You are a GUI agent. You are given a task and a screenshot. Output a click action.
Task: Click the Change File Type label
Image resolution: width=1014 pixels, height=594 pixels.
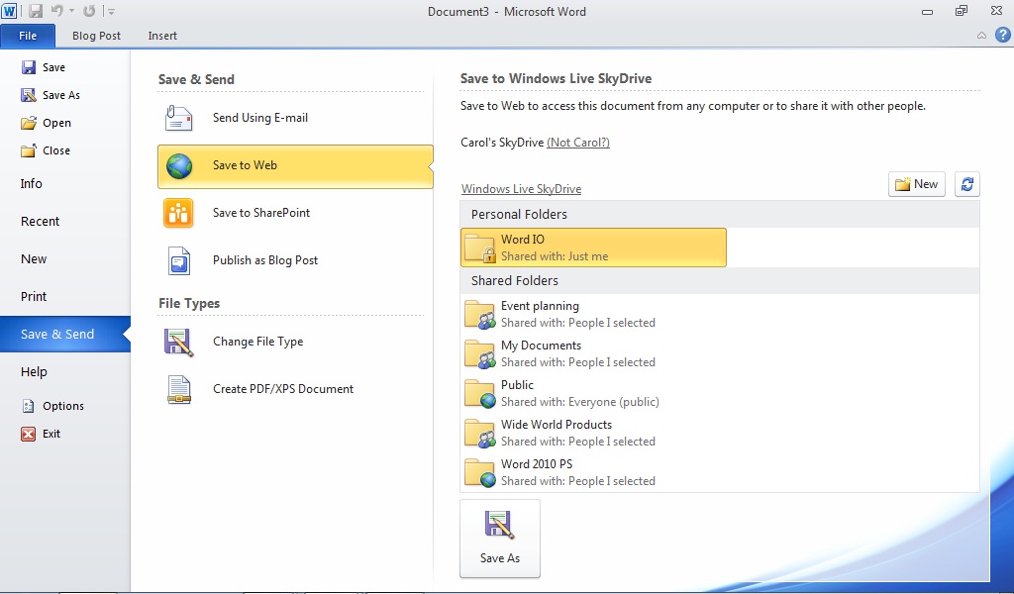pos(258,342)
